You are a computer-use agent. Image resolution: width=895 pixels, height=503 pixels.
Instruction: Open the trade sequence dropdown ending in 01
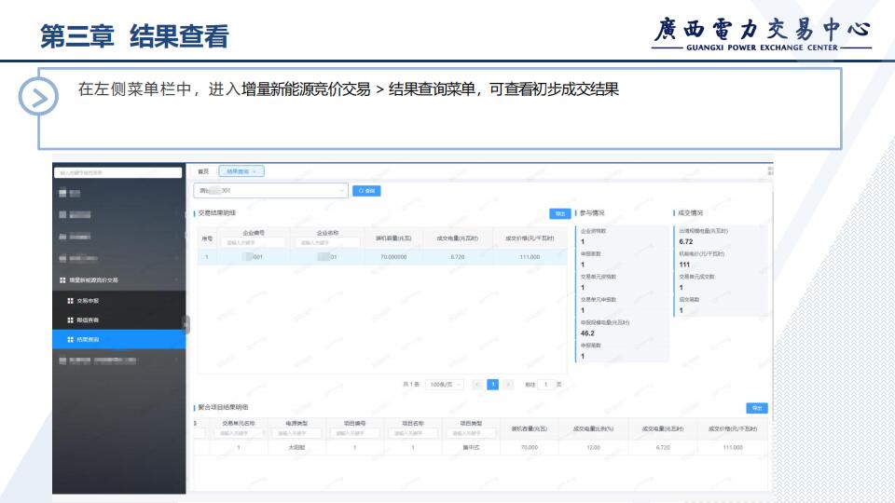(269, 190)
